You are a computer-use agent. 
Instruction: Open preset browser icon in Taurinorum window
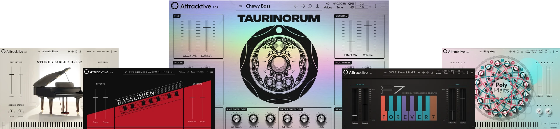(240, 6)
